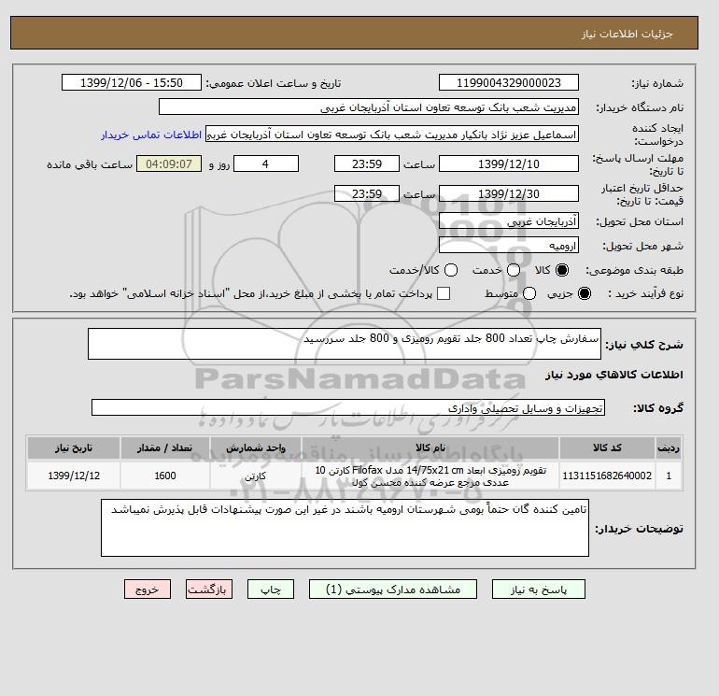Toggle the اسناد خزانه اسلامی payment checkbox
This screenshot has height=696, width=719.
coord(444,293)
